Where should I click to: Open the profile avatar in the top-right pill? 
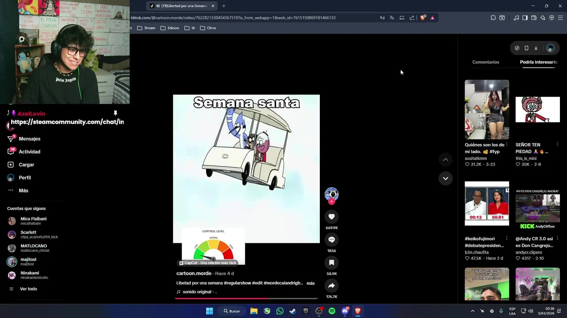pyautogui.click(x=550, y=48)
